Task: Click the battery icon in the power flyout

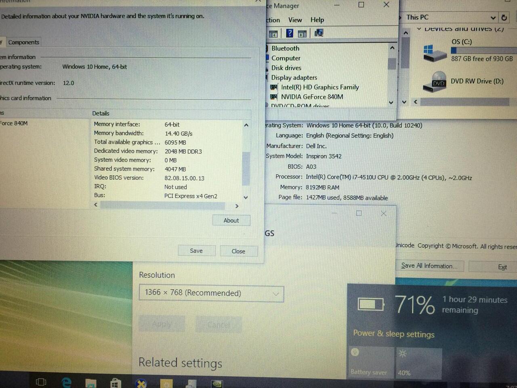Action: 370,304
